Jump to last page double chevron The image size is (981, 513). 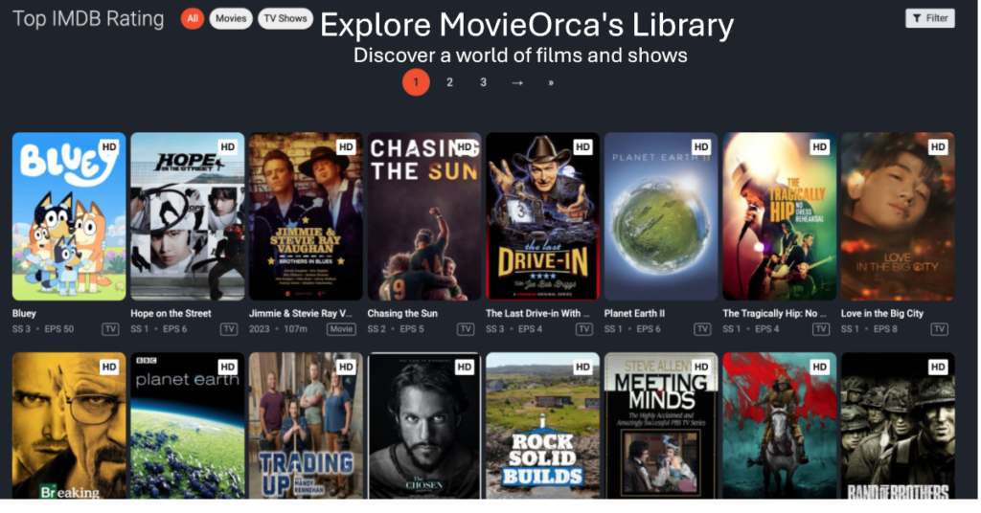click(x=551, y=82)
